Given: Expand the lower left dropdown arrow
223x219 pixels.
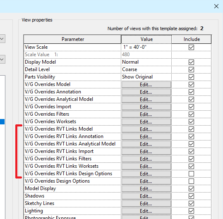Looking at the screenshot, I should (x=2, y=60).
